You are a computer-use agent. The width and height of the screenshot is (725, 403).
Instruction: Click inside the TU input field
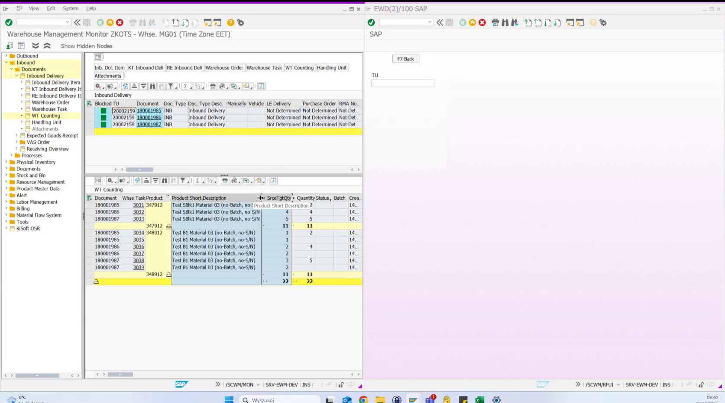coord(403,83)
